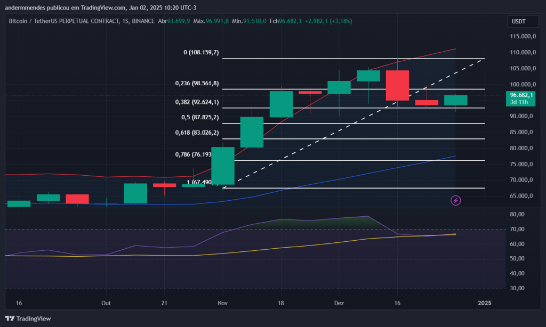Click the Fibonacci label 0,786 level
Image resolution: width=546 pixels, height=327 pixels.
point(193,154)
